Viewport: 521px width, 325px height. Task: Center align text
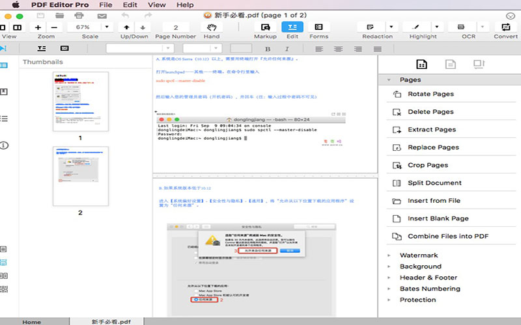coord(338,49)
